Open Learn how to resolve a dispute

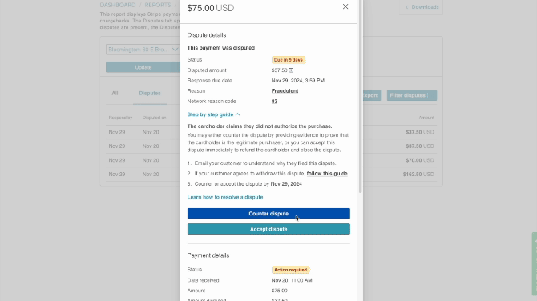click(x=225, y=197)
